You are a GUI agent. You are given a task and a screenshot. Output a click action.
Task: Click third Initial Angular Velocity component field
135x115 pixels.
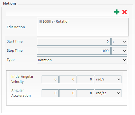click(85, 79)
